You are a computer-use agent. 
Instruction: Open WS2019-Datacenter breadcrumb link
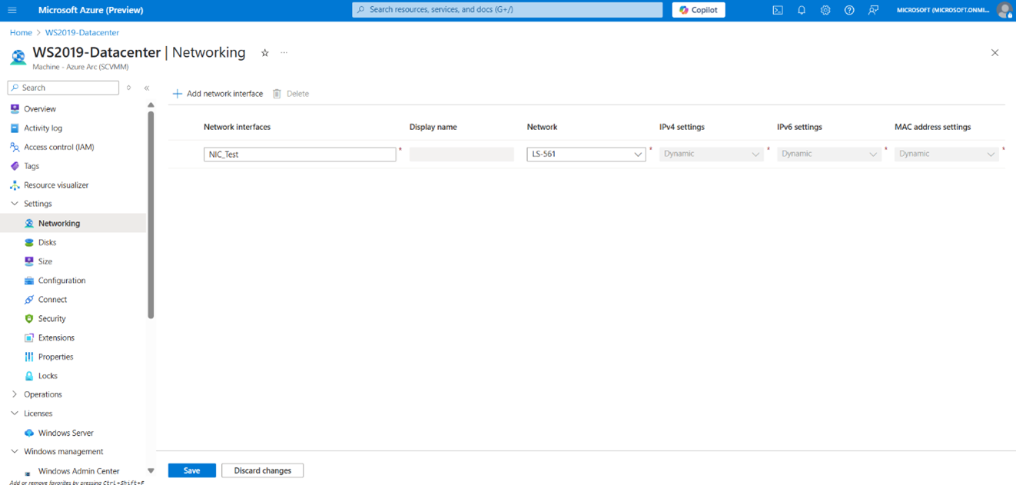(82, 33)
